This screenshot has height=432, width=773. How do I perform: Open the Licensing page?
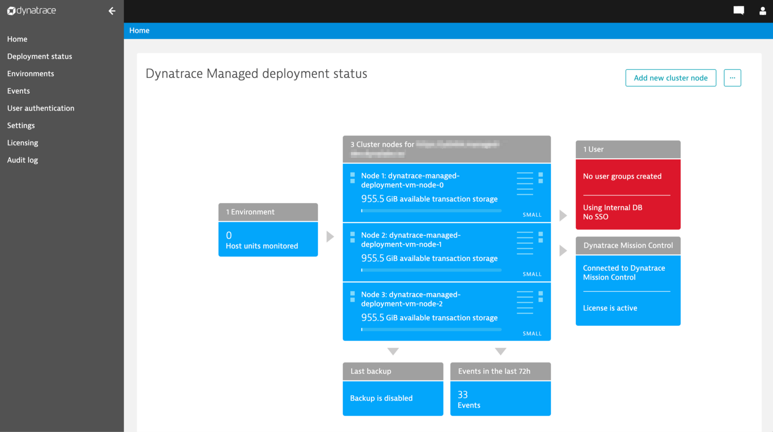pos(23,143)
